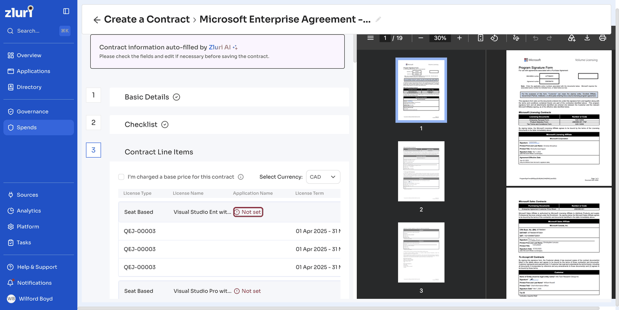Expand the Checklist section

coord(229,125)
